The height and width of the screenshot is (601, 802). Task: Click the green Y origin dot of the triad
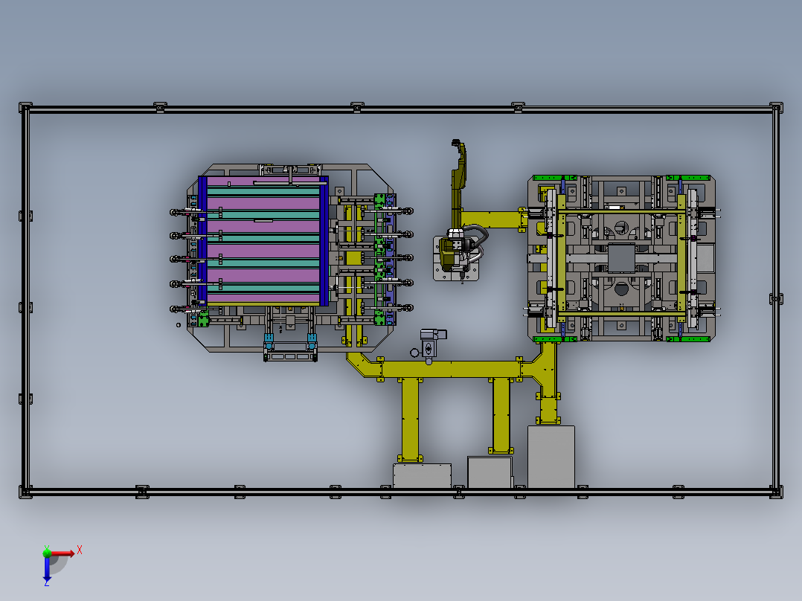click(47, 553)
